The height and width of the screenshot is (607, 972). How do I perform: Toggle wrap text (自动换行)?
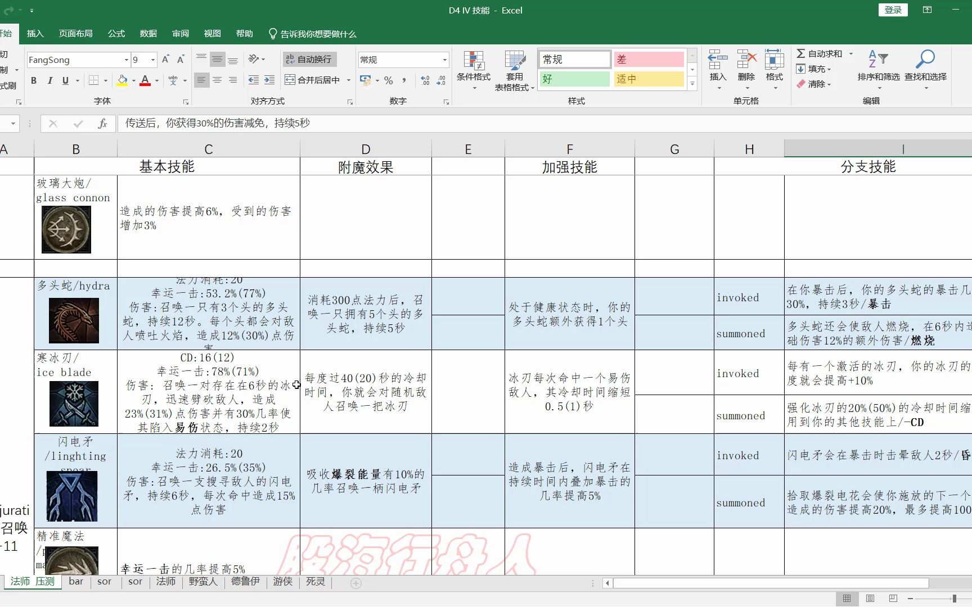point(309,59)
